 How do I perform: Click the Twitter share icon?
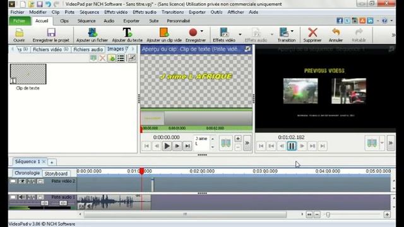[x=347, y=21]
